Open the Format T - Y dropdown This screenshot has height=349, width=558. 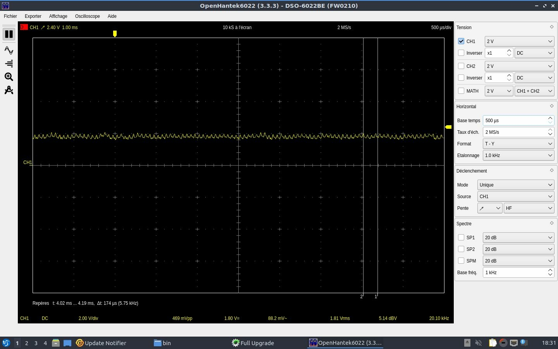pos(518,143)
